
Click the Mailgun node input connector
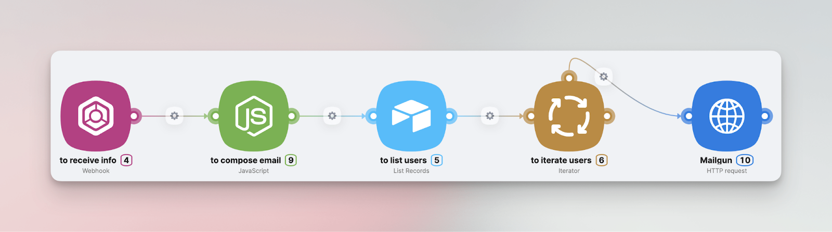(688, 116)
